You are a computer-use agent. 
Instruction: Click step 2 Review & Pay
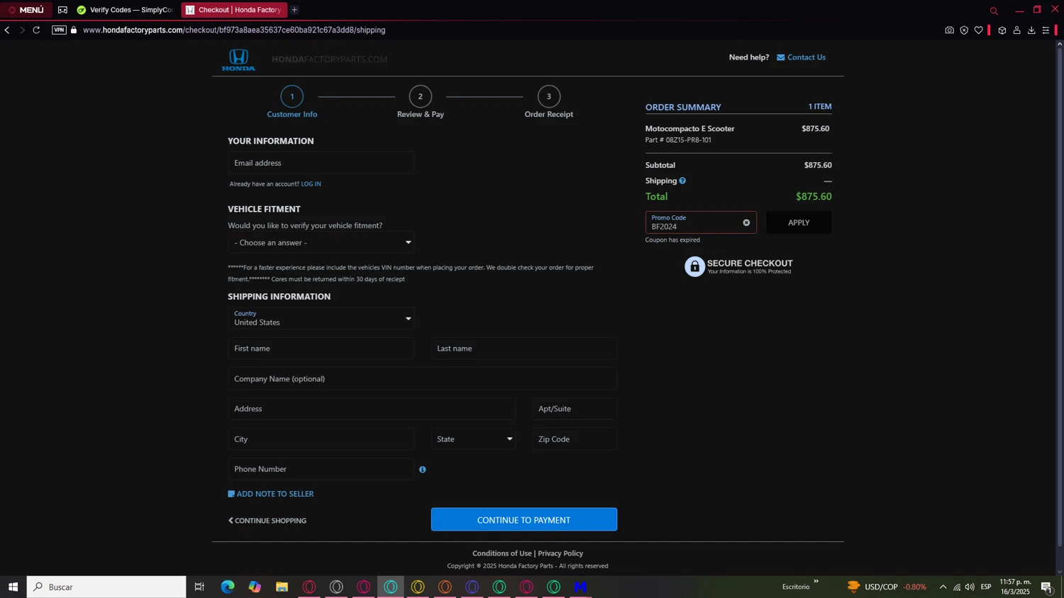pos(421,102)
